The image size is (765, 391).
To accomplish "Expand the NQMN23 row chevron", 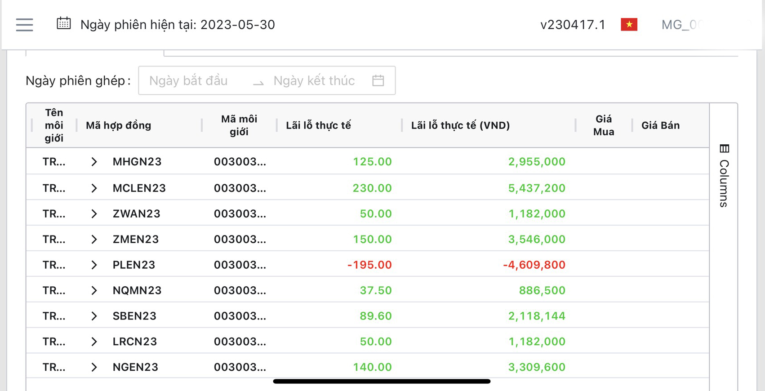I will [x=94, y=290].
